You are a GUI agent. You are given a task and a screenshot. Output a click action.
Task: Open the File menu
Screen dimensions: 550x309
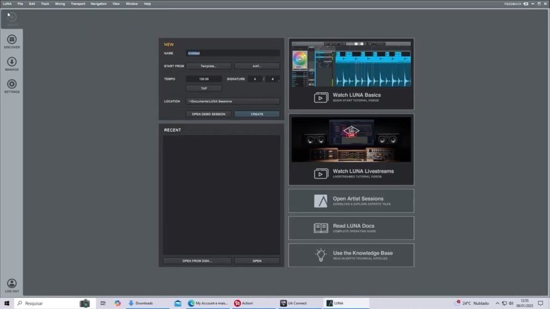click(20, 4)
